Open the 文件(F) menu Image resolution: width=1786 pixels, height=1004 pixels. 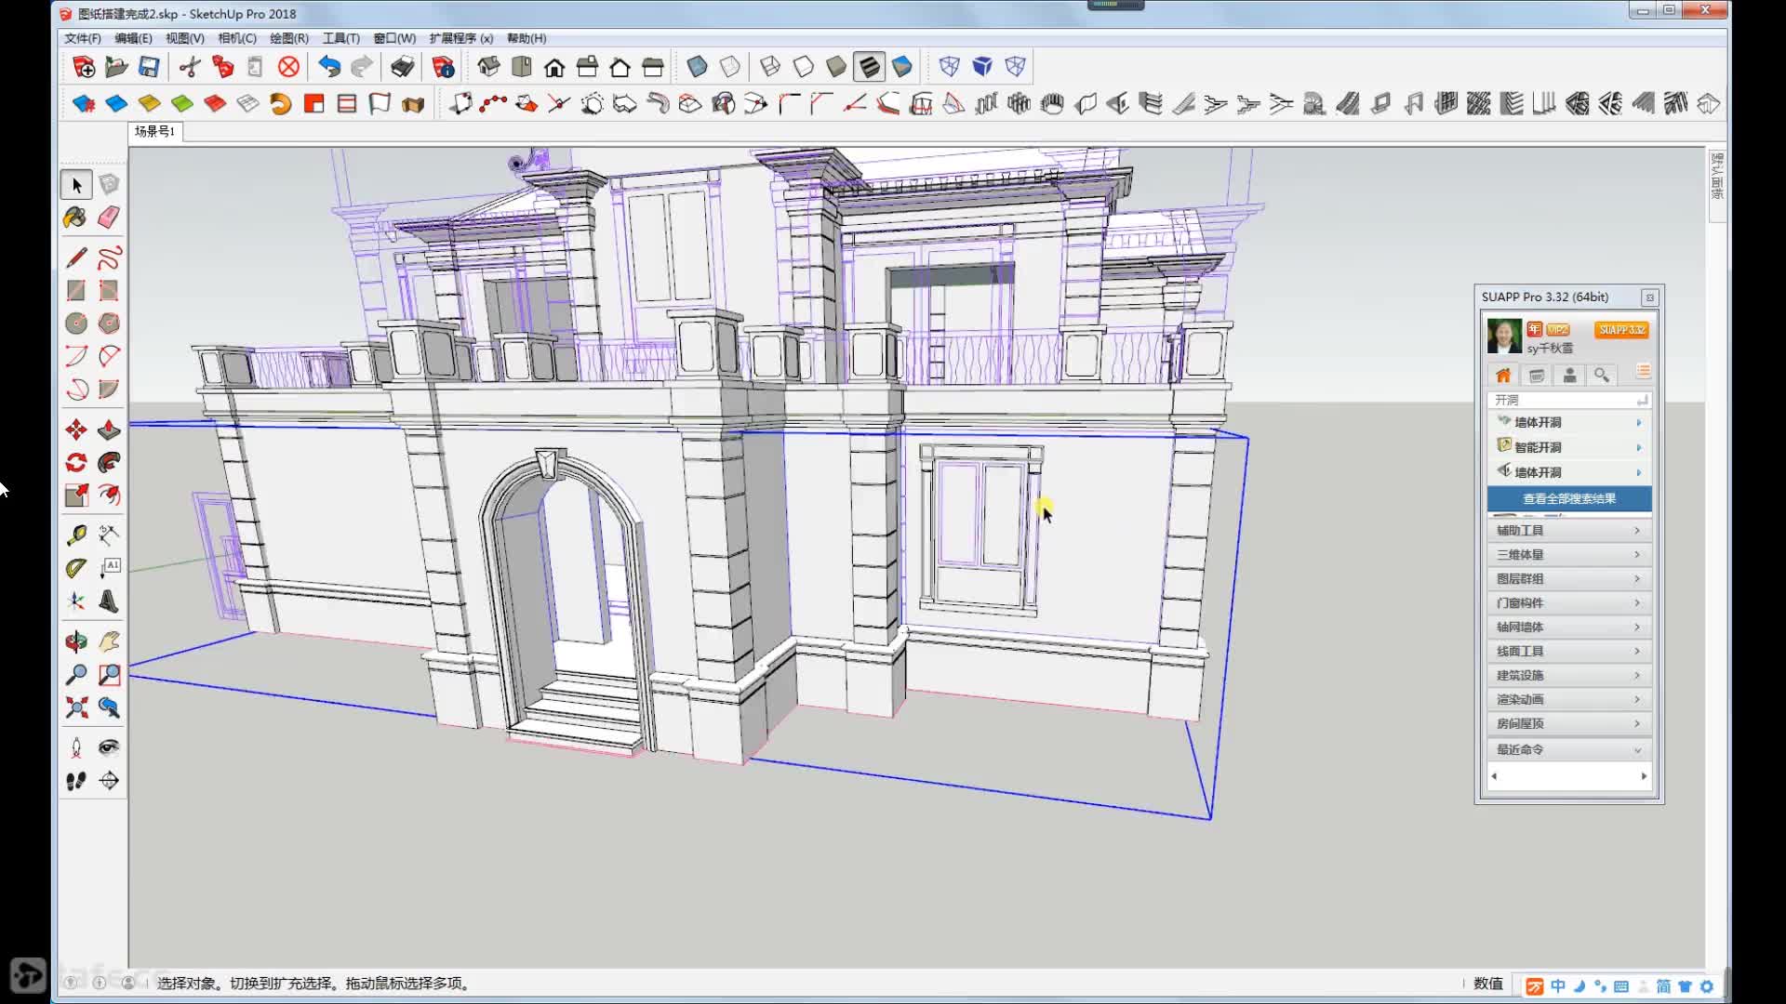tap(83, 38)
